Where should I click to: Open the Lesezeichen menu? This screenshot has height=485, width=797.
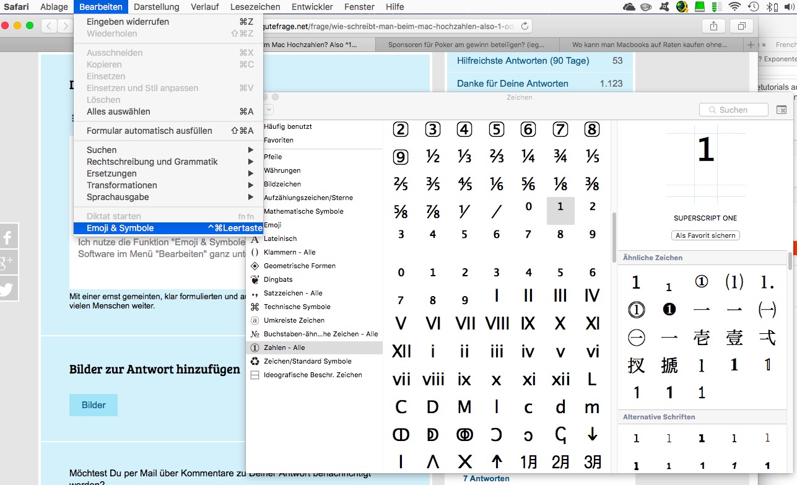click(255, 7)
